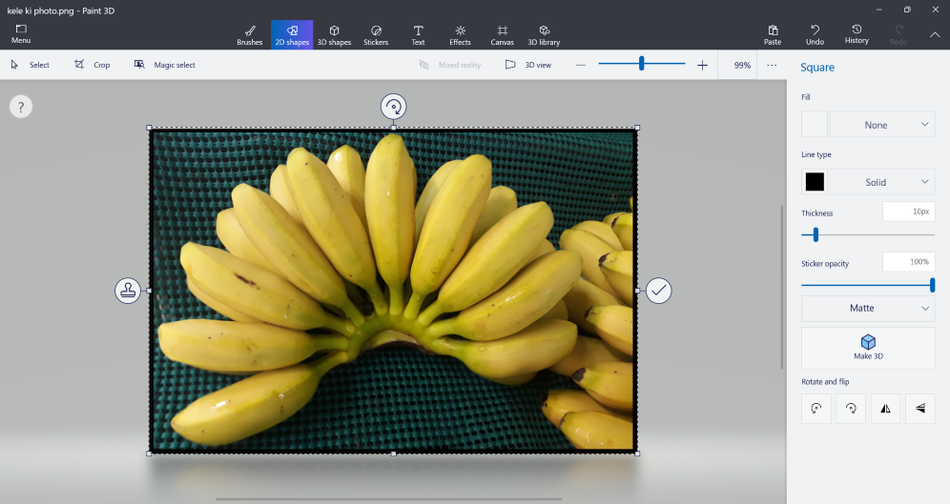Open the black line color swatch

(815, 182)
